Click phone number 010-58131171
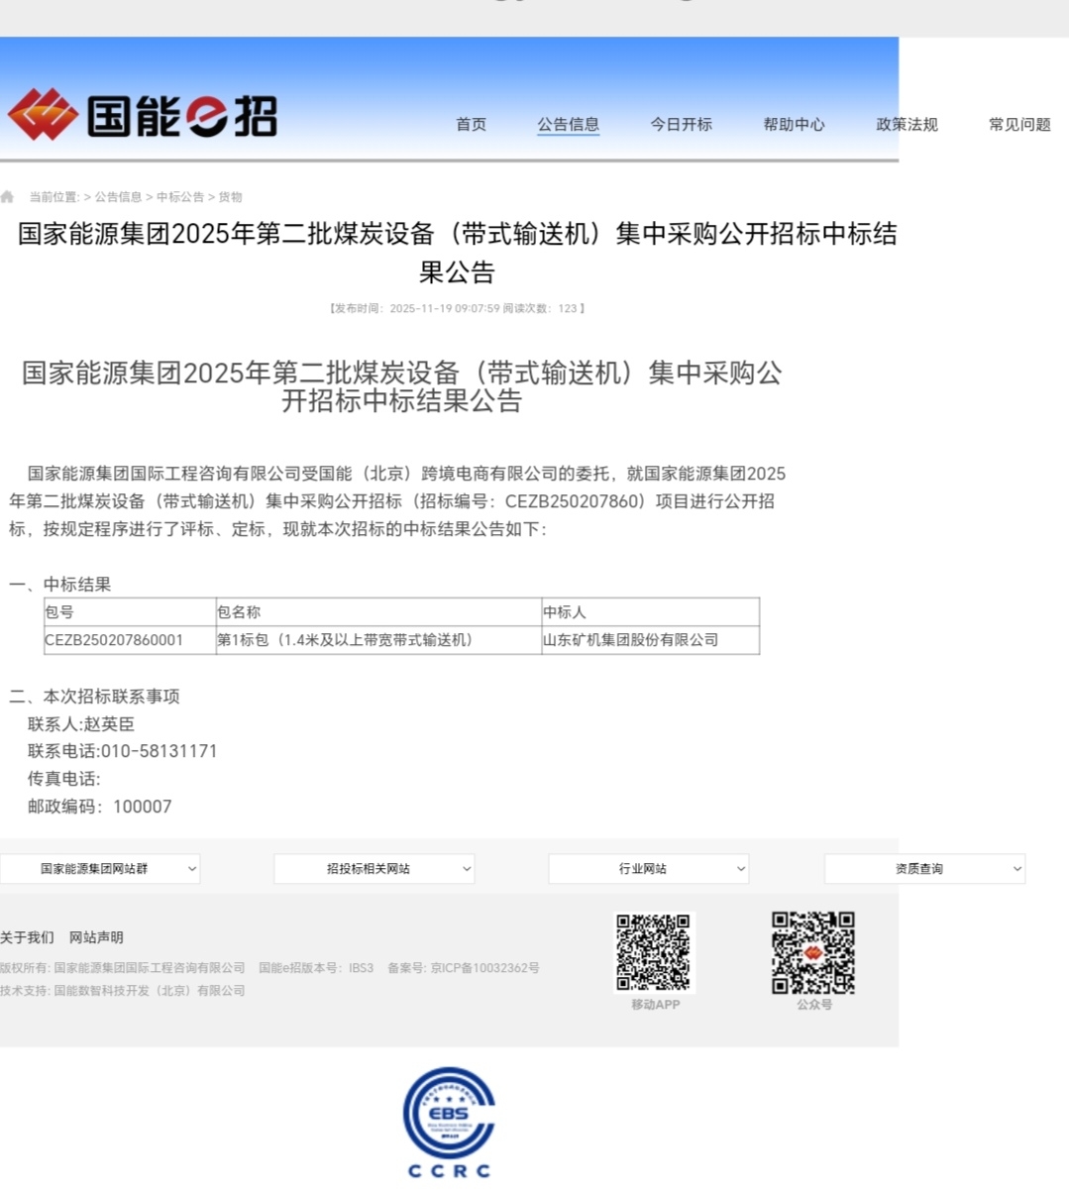The image size is (1069, 1195). tap(160, 751)
